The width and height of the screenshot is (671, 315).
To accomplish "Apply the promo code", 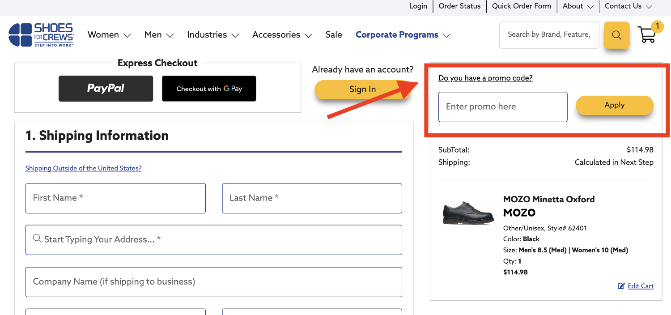I will click(x=615, y=105).
